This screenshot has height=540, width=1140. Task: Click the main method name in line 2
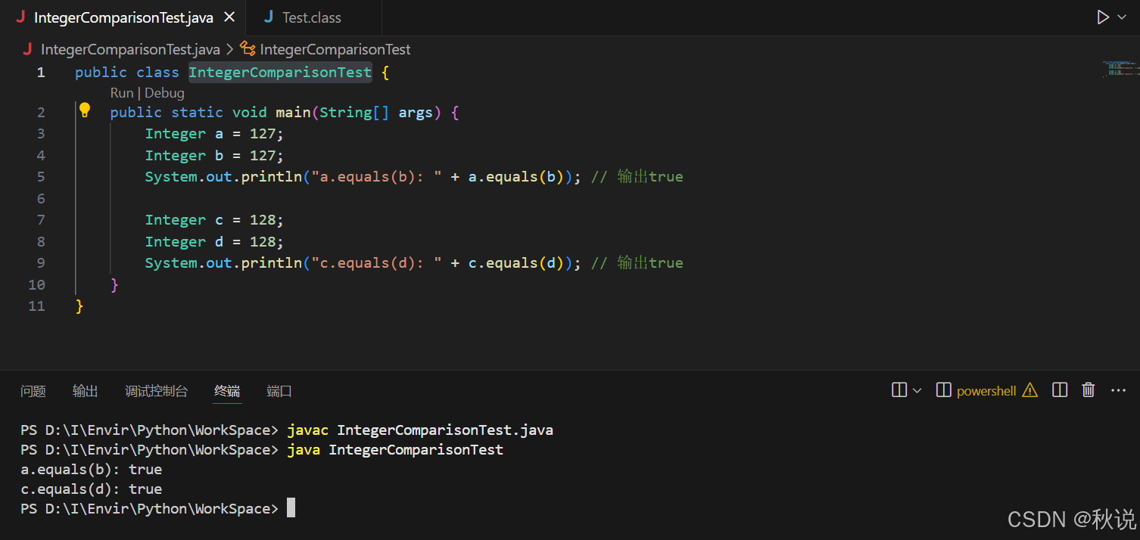click(293, 112)
